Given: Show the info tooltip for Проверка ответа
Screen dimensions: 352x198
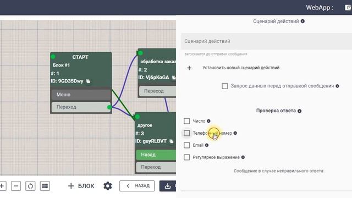Looking at the screenshot, I should [299, 111].
